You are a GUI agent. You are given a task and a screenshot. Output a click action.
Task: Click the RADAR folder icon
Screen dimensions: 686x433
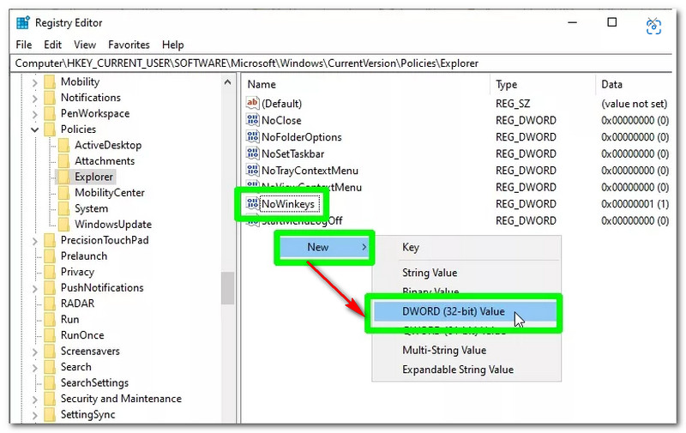point(50,304)
